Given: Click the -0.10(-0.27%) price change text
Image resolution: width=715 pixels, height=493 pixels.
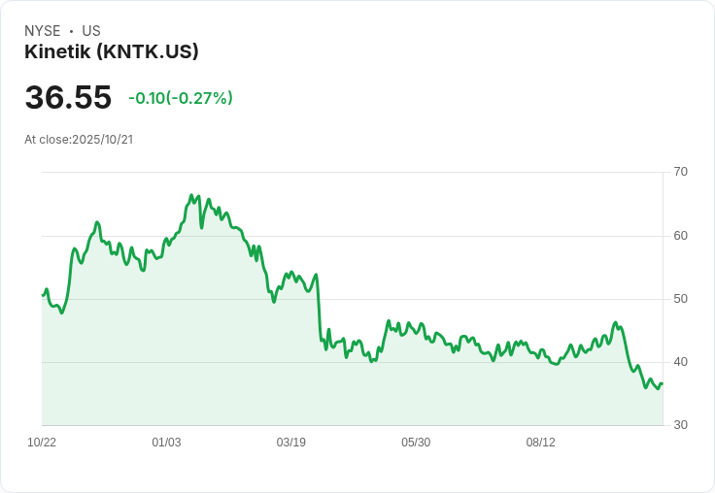Looking at the screenshot, I should coord(181,98).
